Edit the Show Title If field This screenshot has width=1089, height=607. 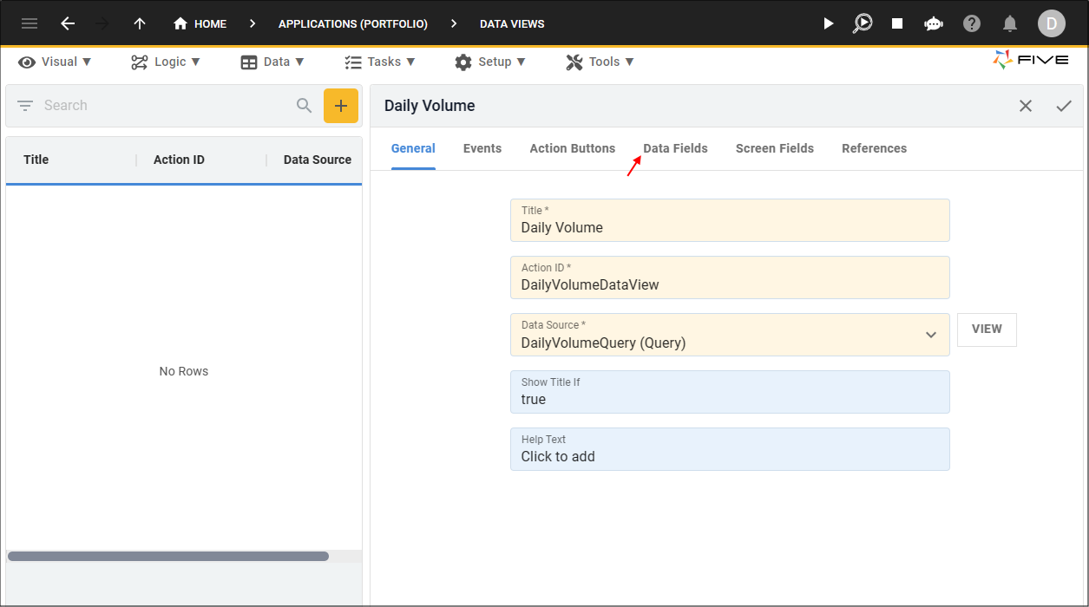pos(730,392)
